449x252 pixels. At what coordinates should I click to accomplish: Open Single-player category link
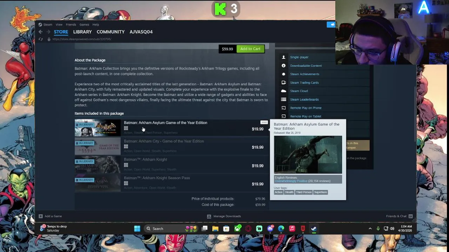tap(299, 57)
